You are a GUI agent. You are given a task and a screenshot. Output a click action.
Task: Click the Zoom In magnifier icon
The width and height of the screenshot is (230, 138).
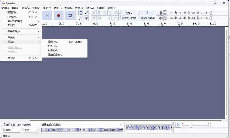click(94, 13)
